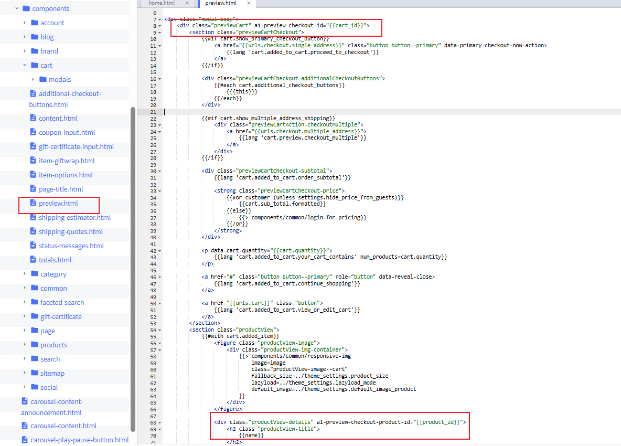Viewport: 621px width, 446px height.
Task: Click the brand folder icon
Action: tap(35, 51)
